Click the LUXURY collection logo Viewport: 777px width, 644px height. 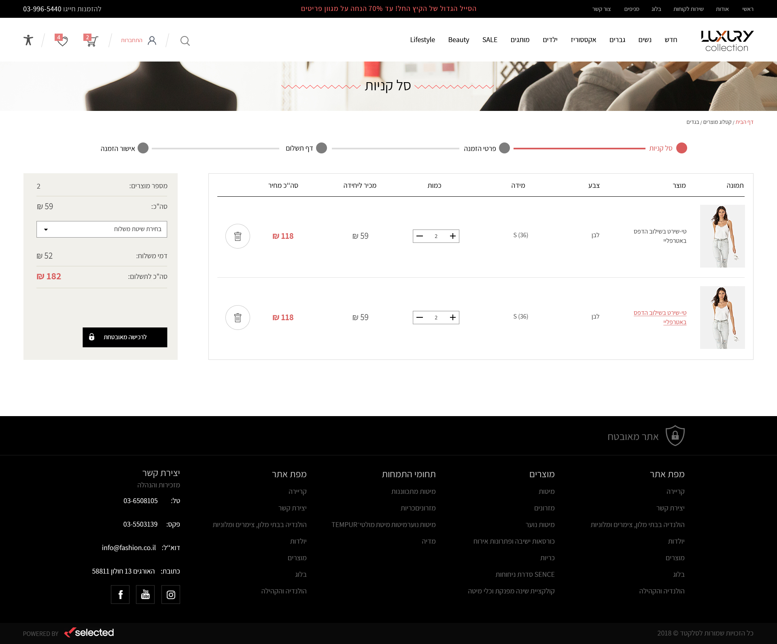(727, 41)
